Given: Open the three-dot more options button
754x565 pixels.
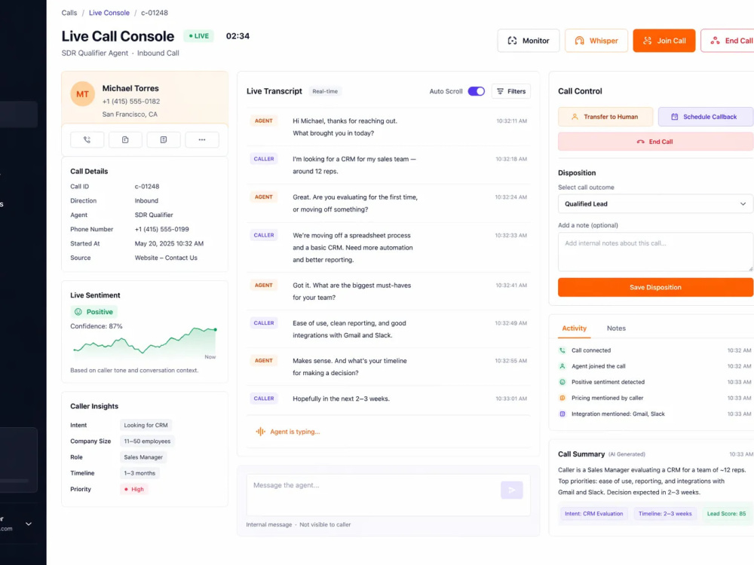Looking at the screenshot, I should (202, 140).
